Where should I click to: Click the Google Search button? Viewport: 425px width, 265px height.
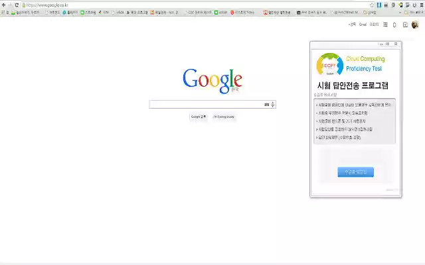click(199, 117)
